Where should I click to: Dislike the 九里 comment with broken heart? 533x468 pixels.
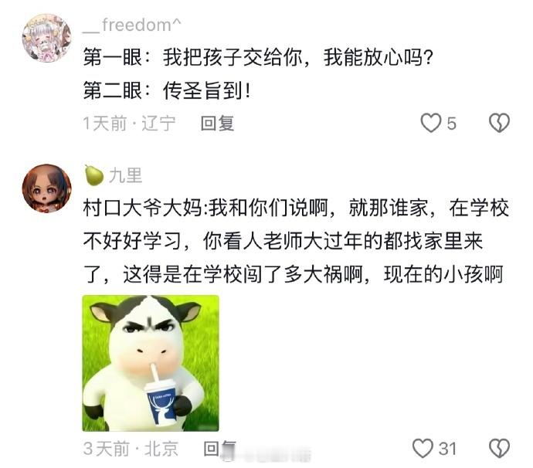499,448
